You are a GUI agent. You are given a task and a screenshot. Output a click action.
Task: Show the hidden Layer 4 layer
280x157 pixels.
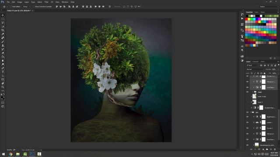[x=248, y=102]
